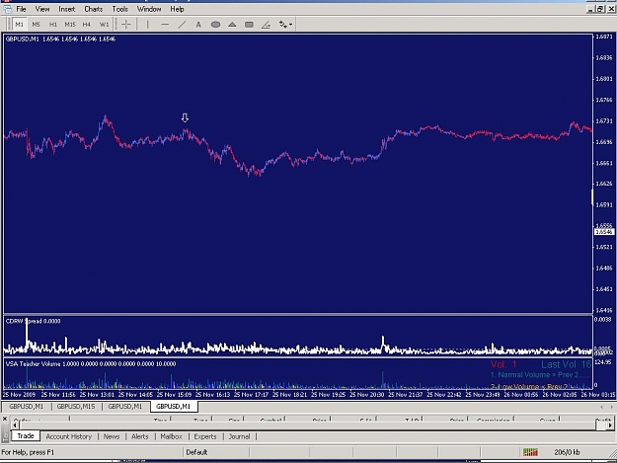The height and width of the screenshot is (463, 617).
Task: Select the active GBPUSD,M1 chart tab
Action: [173, 407]
